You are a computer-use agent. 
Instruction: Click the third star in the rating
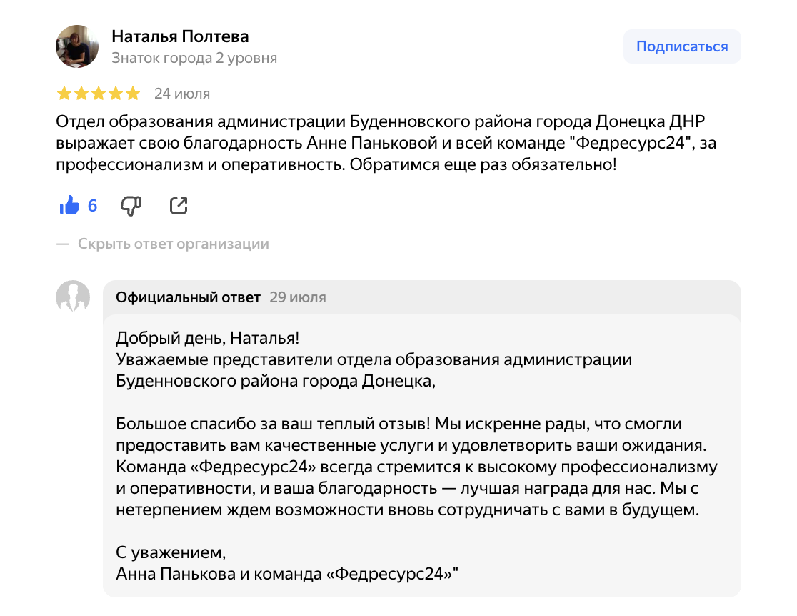pos(98,93)
